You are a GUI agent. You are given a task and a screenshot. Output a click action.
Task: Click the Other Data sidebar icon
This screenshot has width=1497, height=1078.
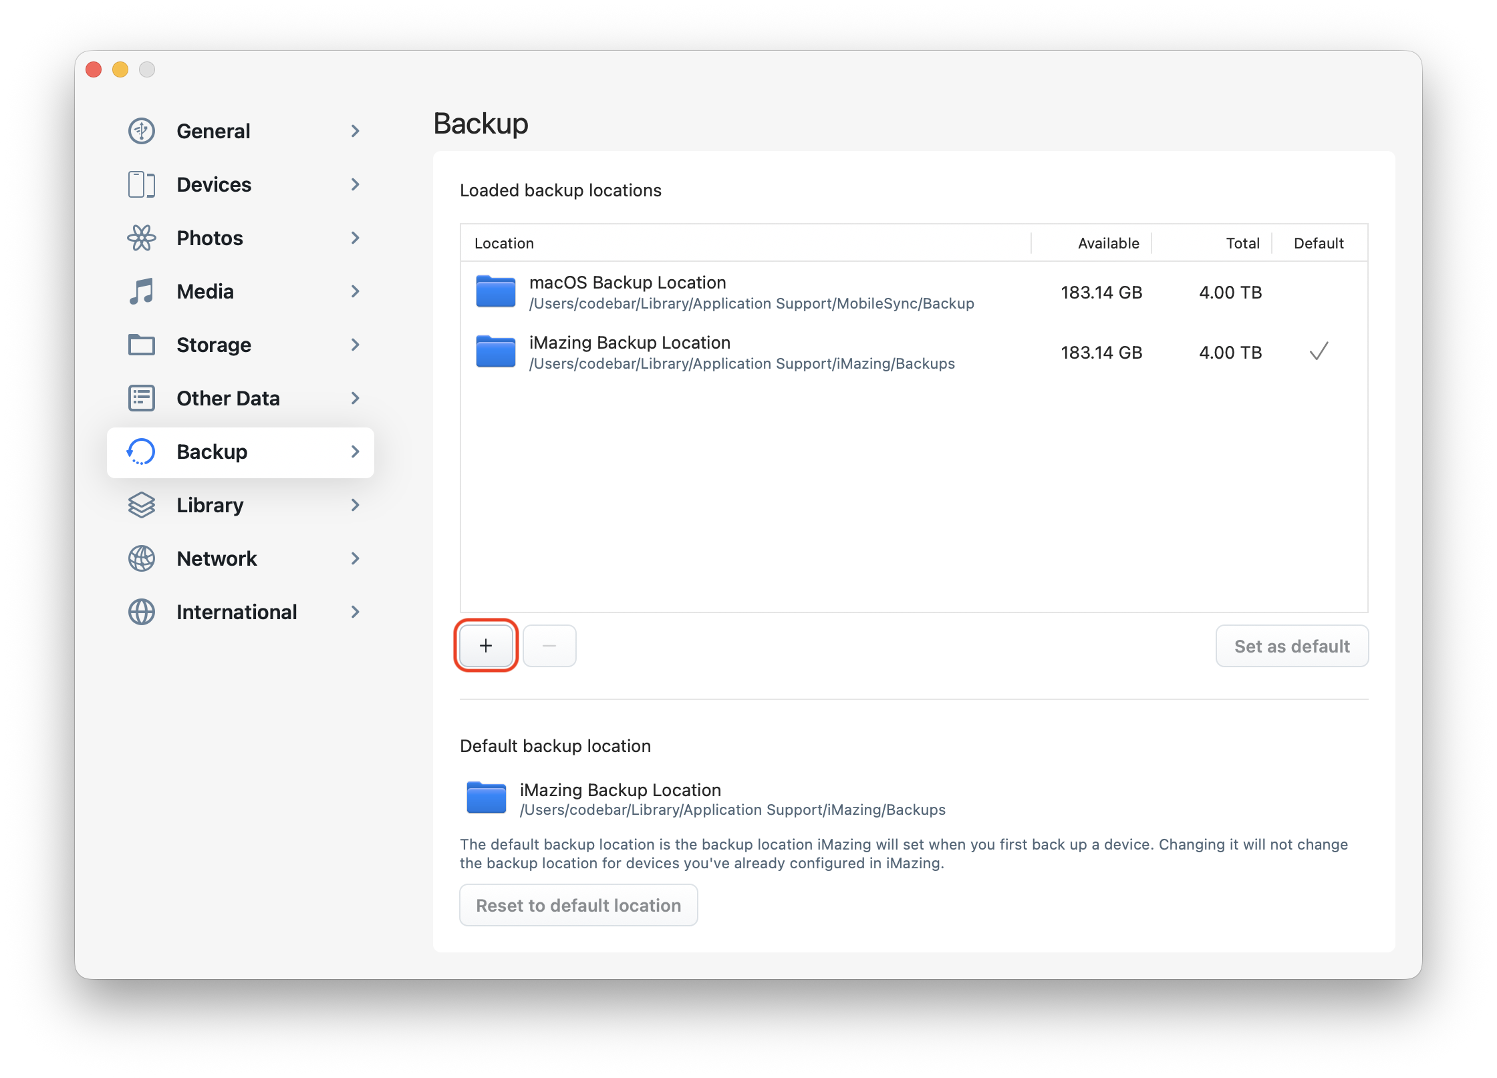pyautogui.click(x=141, y=398)
